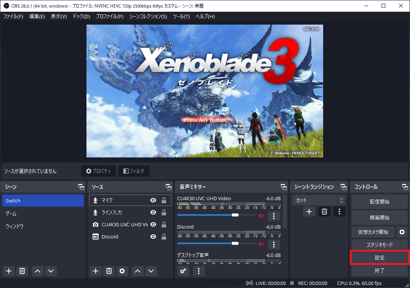Select the Switch scene
The image size is (410, 288).
pos(43,201)
